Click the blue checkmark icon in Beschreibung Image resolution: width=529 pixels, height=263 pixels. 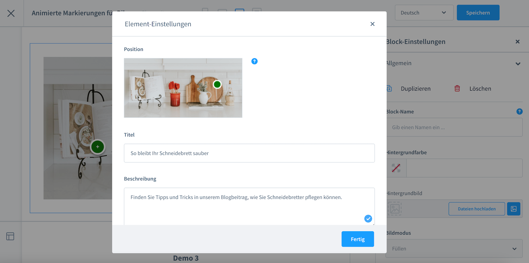coord(368,218)
